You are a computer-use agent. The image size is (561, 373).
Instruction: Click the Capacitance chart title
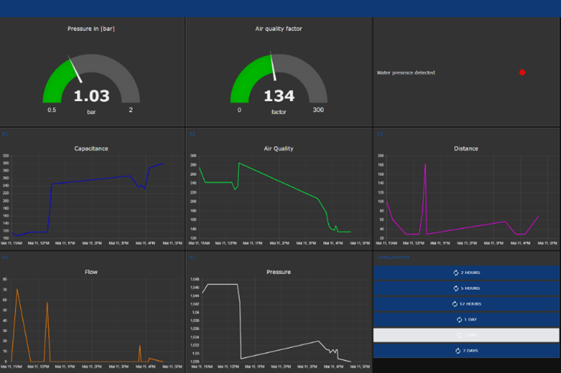[x=91, y=148]
